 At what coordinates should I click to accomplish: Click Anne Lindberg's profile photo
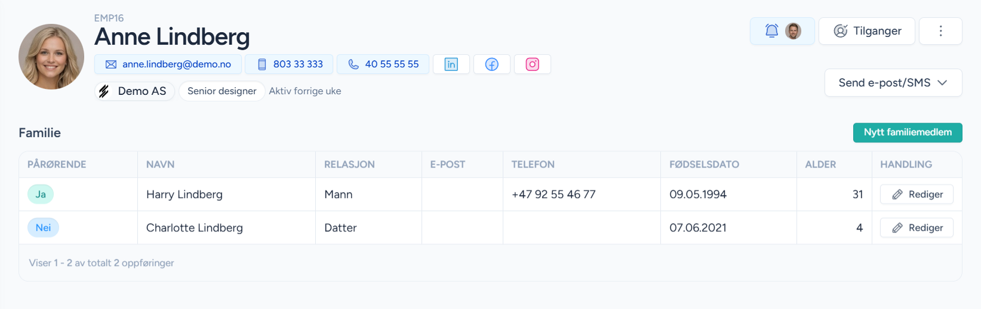click(51, 57)
